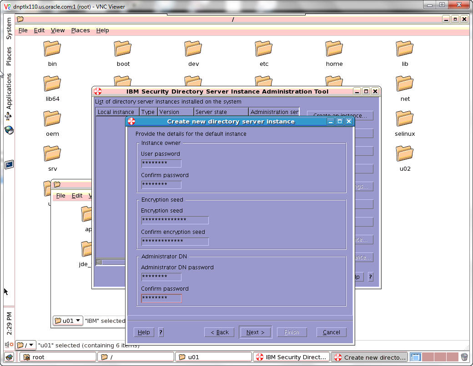The image size is (473, 366).
Task: Click the folder icon in root window title bar
Action: (20, 19)
